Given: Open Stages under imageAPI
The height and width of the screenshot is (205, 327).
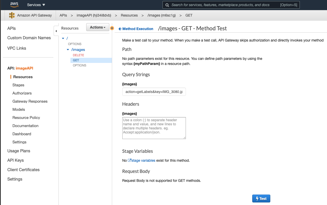Looking at the screenshot, I should tap(18, 85).
